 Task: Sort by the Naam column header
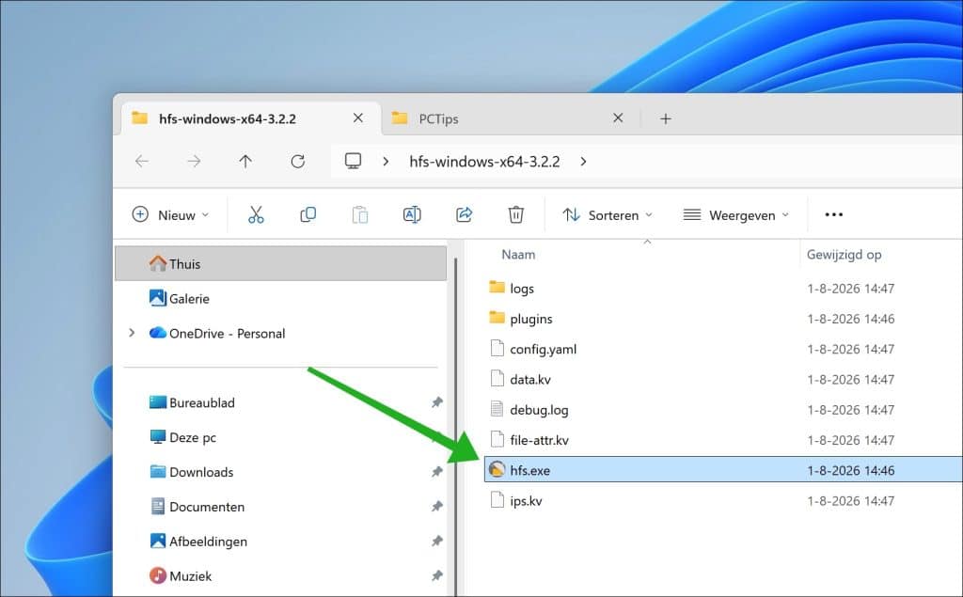click(518, 254)
